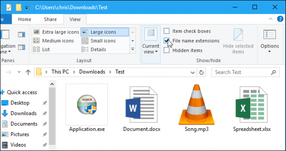Toggle the Preview pane icon
The image size is (286, 151).
21,34
